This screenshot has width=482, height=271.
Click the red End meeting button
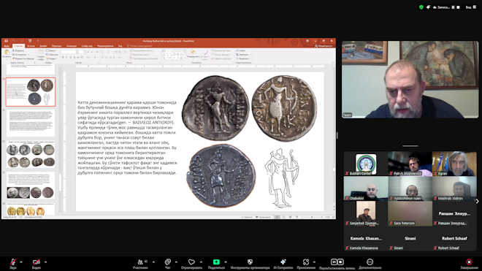(x=469, y=262)
